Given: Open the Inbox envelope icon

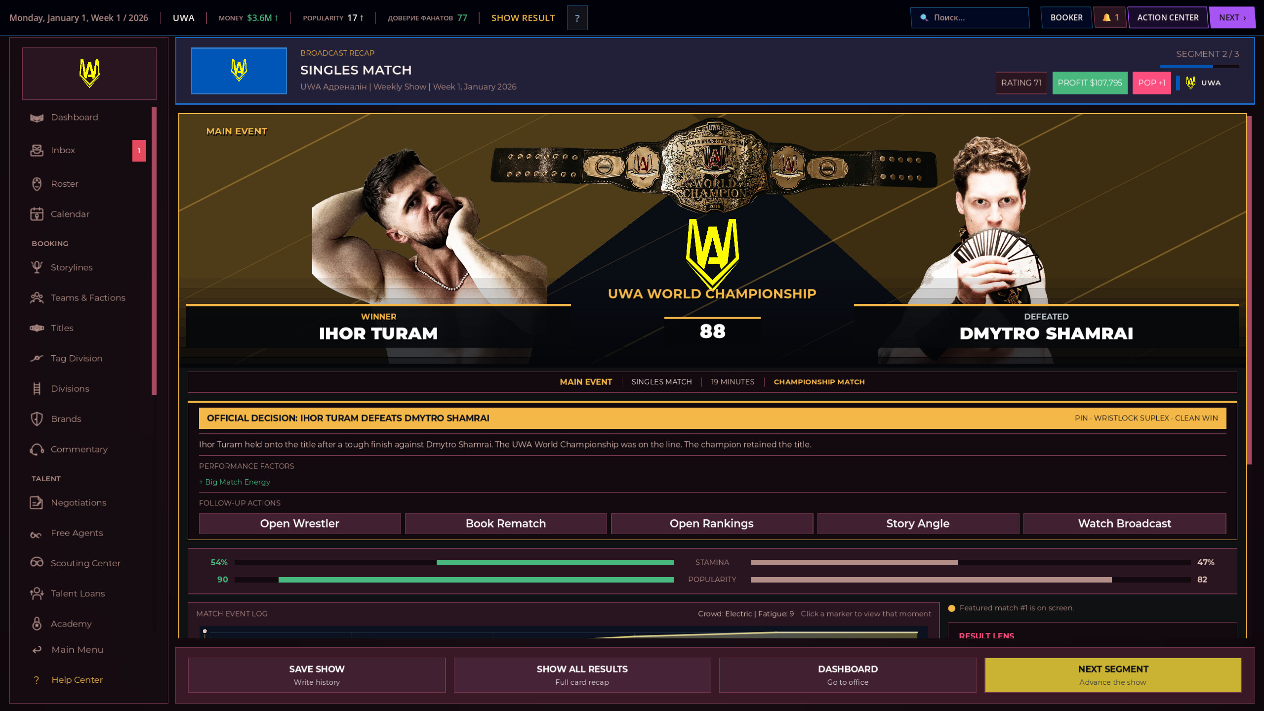Looking at the screenshot, I should [x=37, y=150].
